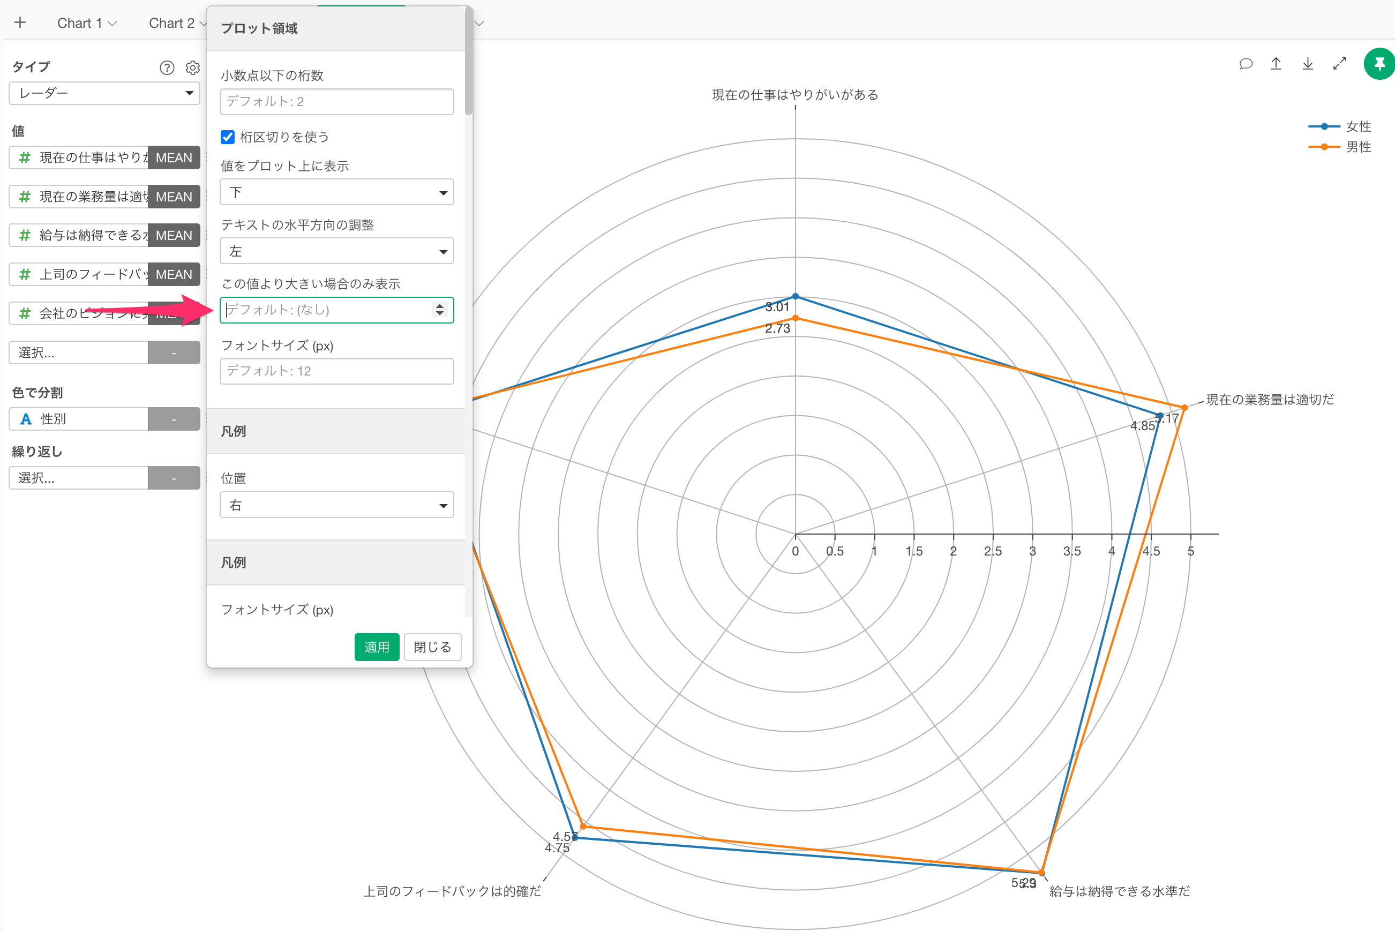Viewport: 1395px width, 931px height.
Task: Click the stepper arrows in threshold field
Action: (439, 310)
